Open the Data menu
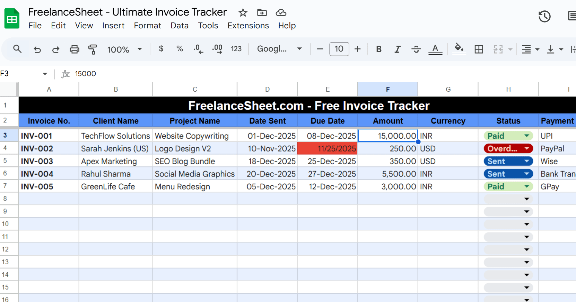 click(180, 26)
